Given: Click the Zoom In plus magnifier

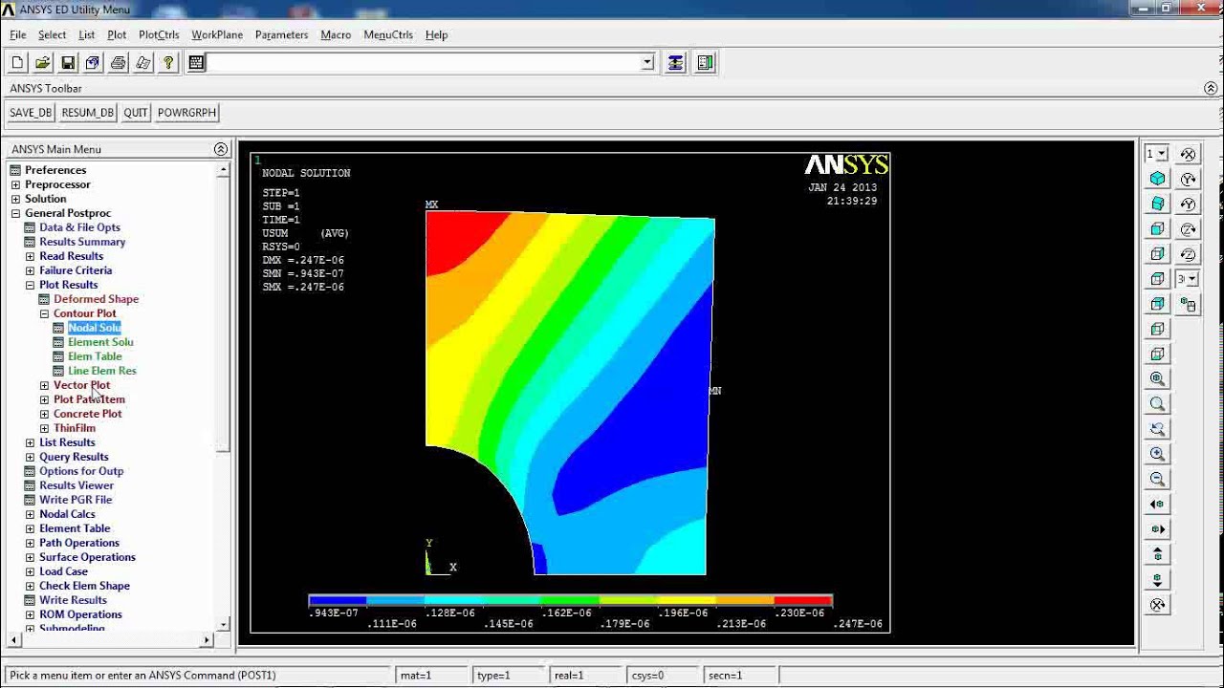Looking at the screenshot, I should pos(1158,454).
